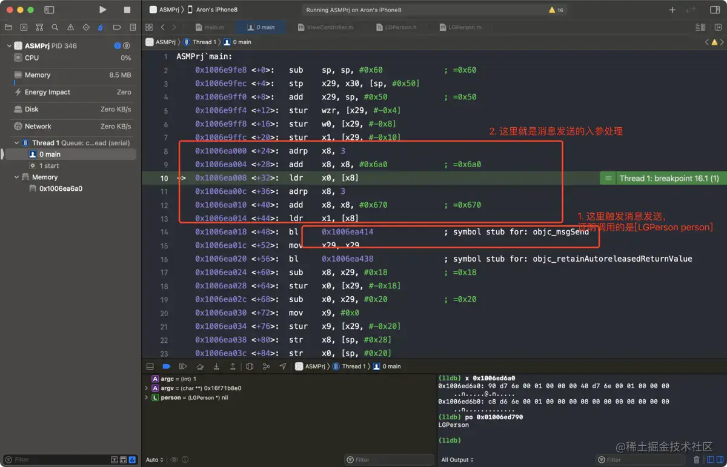Switch to the ViewController.m tab

[x=325, y=27]
